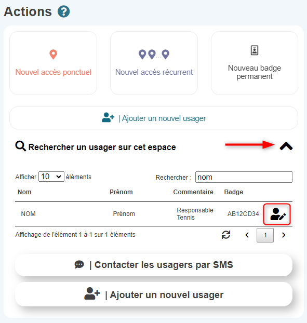Select page 1 in the pagination

coord(265,235)
